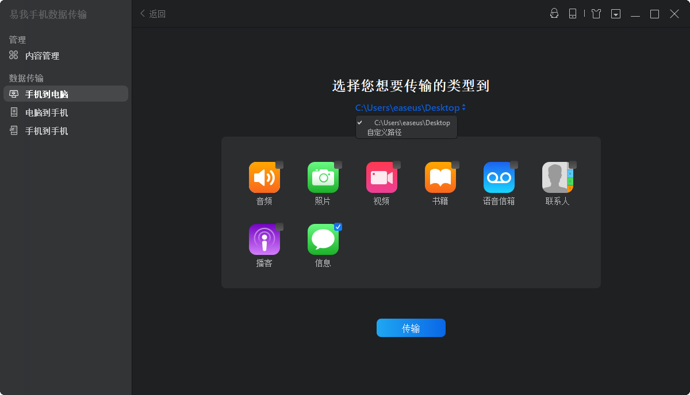
Task: Click the 书籍 label
Action: click(x=440, y=201)
